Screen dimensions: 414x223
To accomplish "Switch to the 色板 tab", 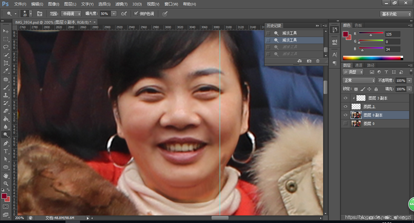I will pyautogui.click(x=359, y=25).
